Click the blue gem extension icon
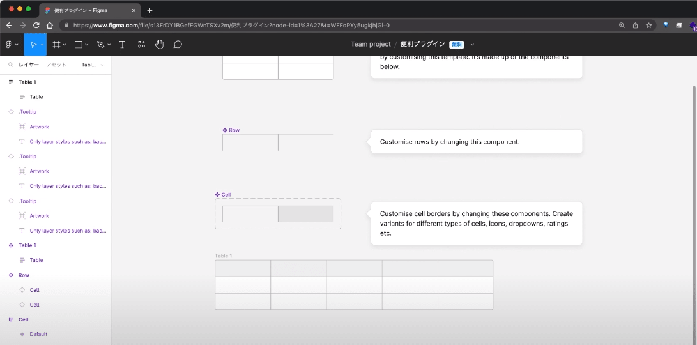Image resolution: width=697 pixels, height=345 pixels. point(666,26)
